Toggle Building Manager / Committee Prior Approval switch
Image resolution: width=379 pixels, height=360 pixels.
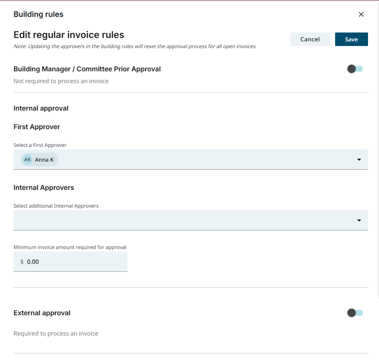[355, 69]
